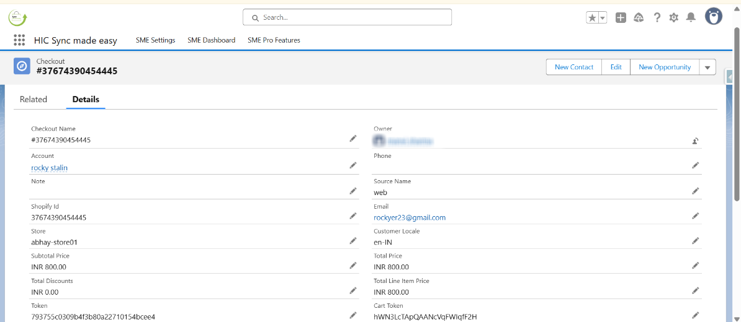Open the Global Actions plus icon

[x=621, y=18]
